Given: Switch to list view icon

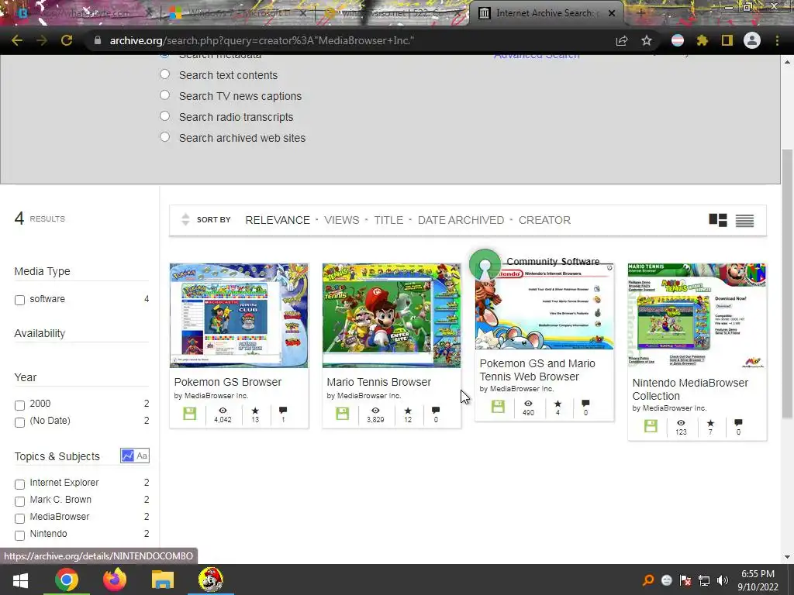Looking at the screenshot, I should tap(744, 221).
